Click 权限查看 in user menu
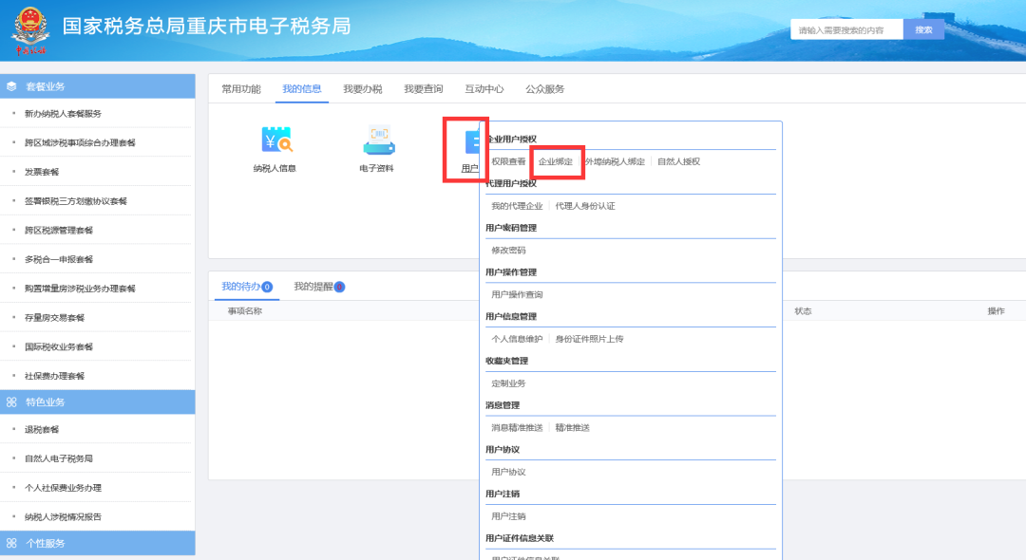The height and width of the screenshot is (560, 1026). (x=508, y=161)
